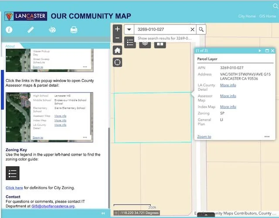
Task: Open the Measurement ruler tool
Action: coord(31,30)
